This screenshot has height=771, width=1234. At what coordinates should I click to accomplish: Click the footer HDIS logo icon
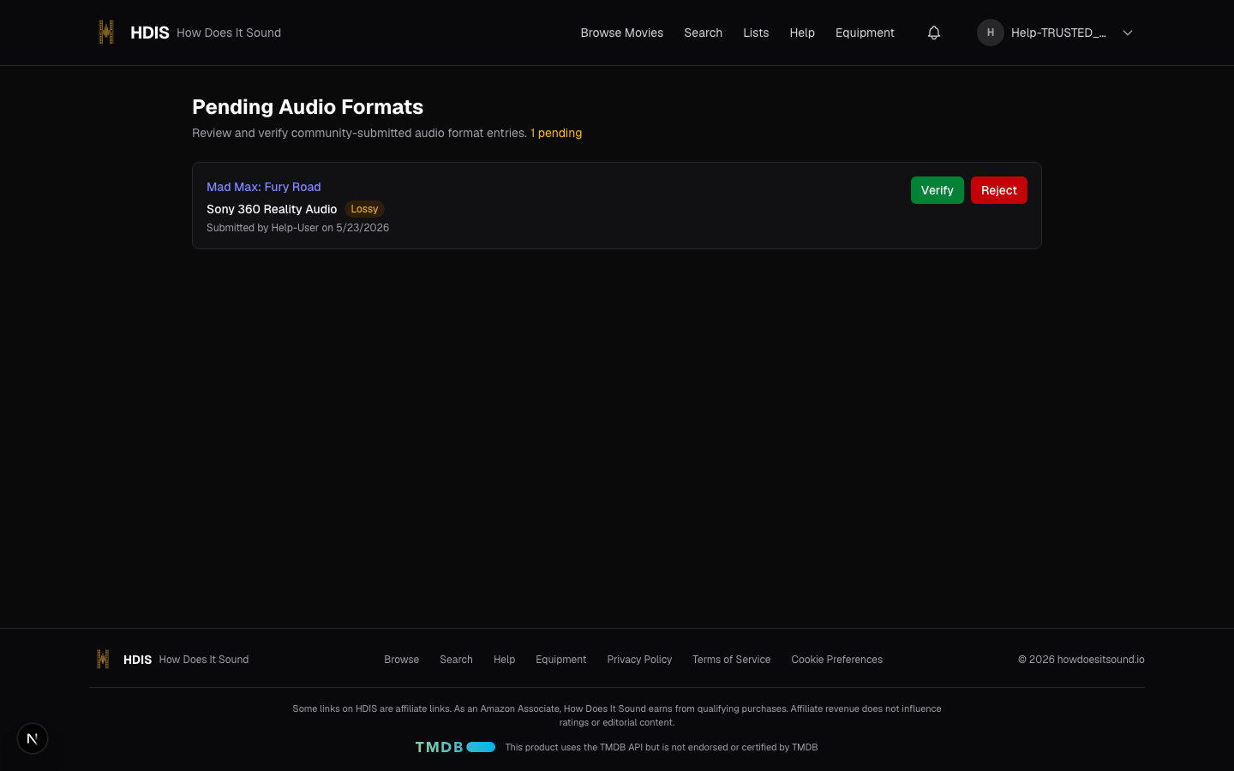coord(103,659)
